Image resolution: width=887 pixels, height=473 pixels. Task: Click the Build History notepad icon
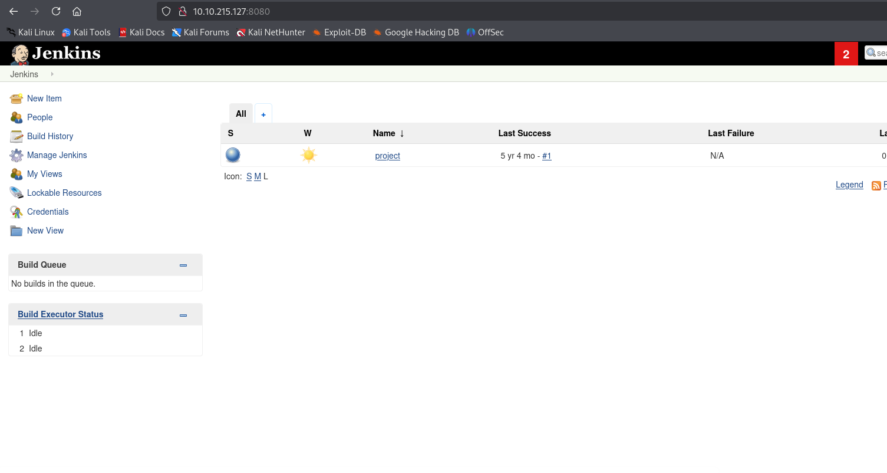(17, 136)
